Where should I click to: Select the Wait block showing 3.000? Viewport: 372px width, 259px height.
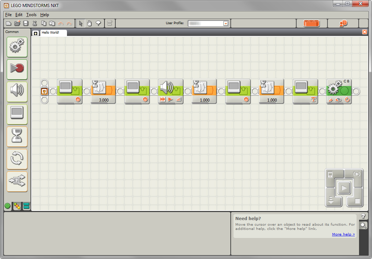tap(103, 91)
